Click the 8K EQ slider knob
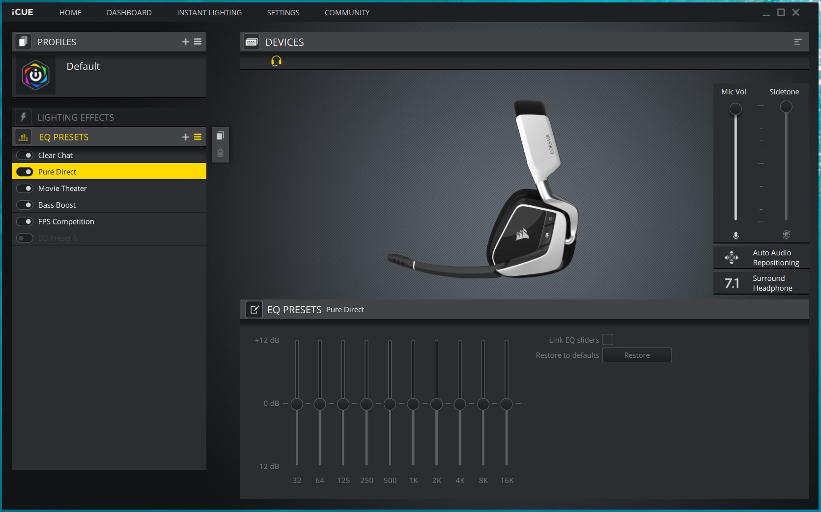This screenshot has height=512, width=821. click(x=483, y=404)
